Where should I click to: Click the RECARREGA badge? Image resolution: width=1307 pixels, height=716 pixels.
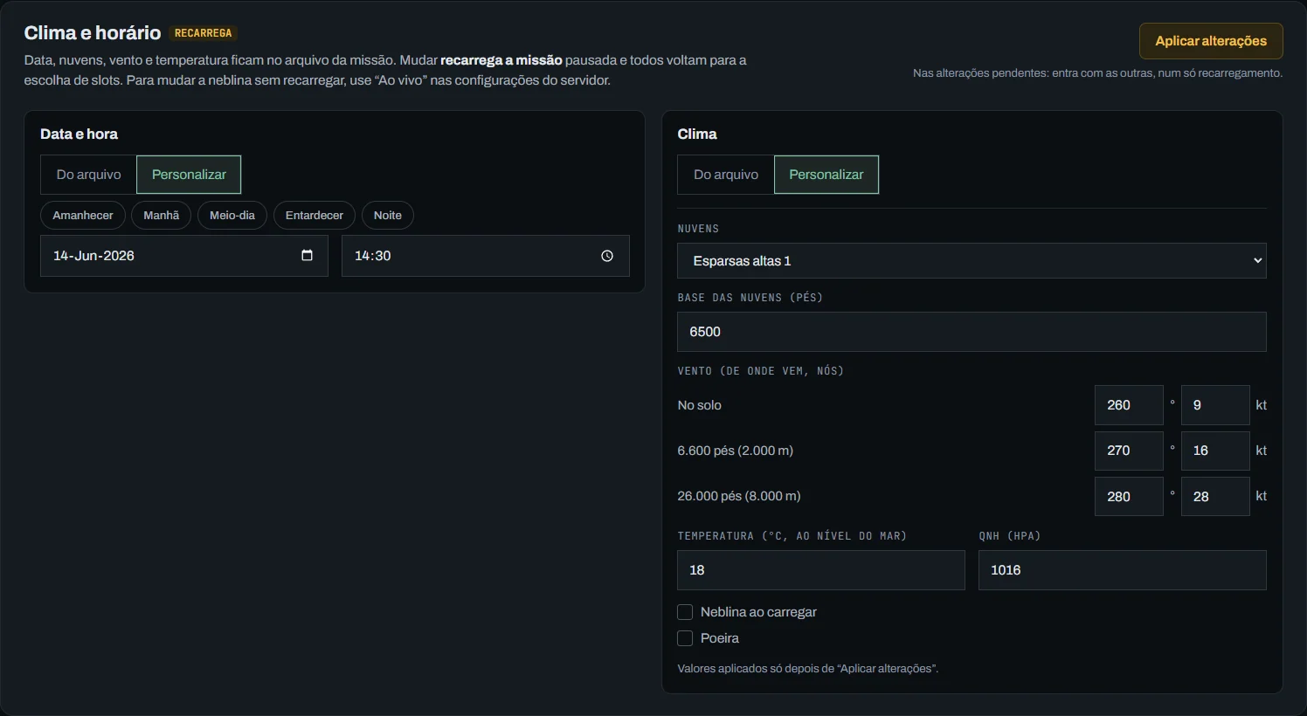[204, 33]
